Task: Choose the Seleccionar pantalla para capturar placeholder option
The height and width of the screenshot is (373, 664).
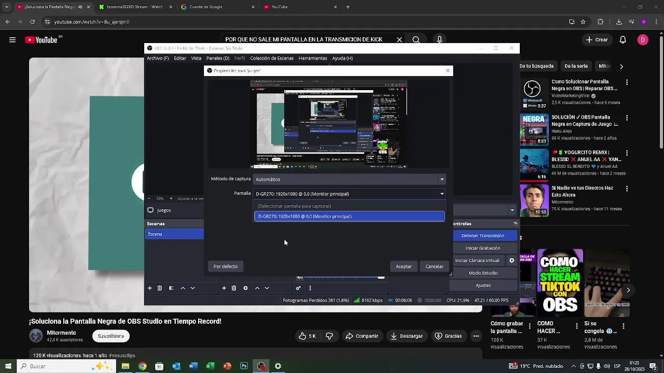Action: 349,206
